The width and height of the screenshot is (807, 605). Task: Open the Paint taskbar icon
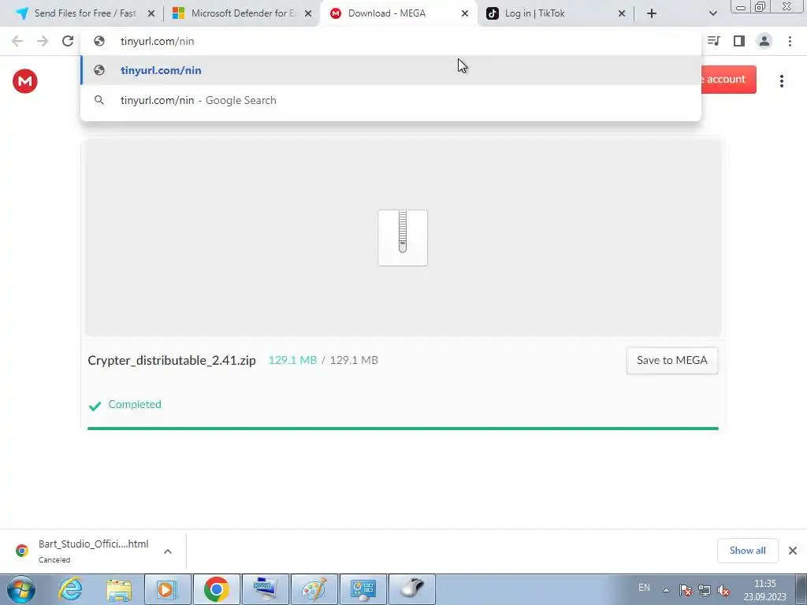pos(314,589)
